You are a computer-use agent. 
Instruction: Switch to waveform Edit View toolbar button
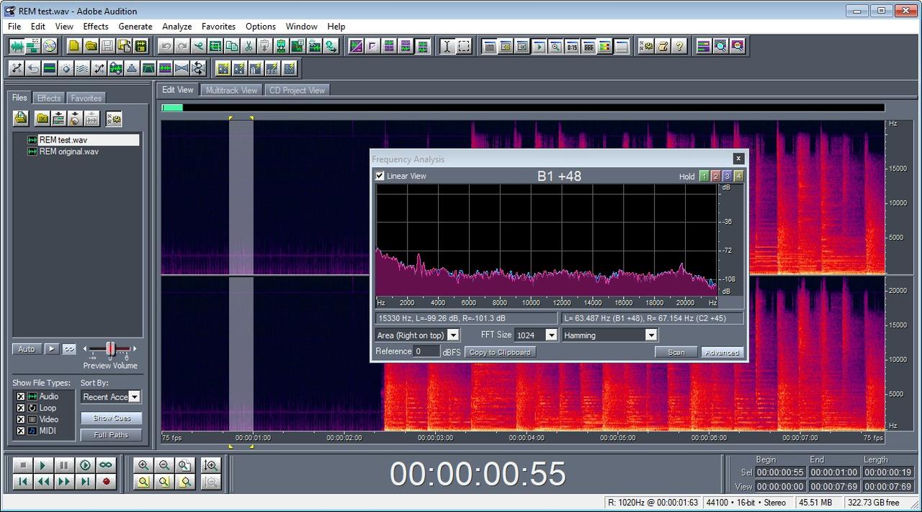(17, 46)
